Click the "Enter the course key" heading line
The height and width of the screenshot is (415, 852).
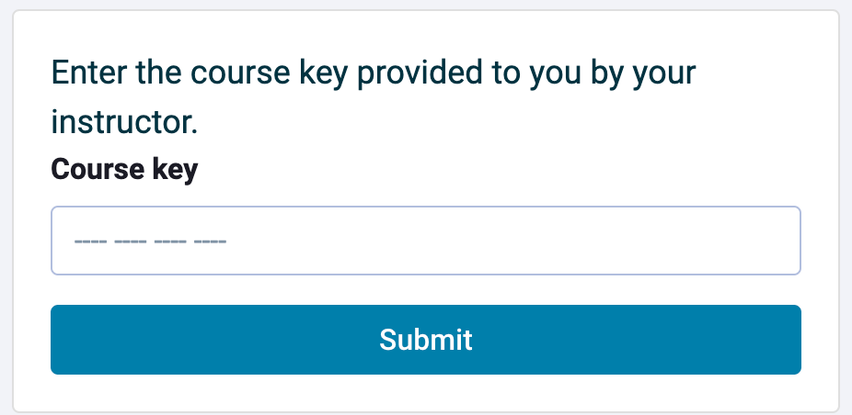coord(374,73)
